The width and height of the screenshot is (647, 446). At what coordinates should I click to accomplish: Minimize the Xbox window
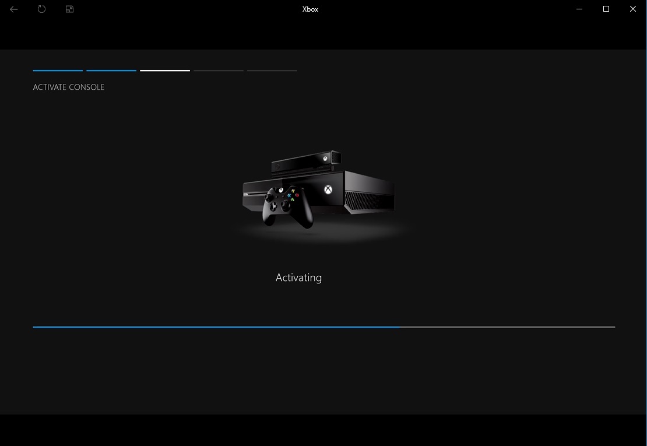coord(579,9)
